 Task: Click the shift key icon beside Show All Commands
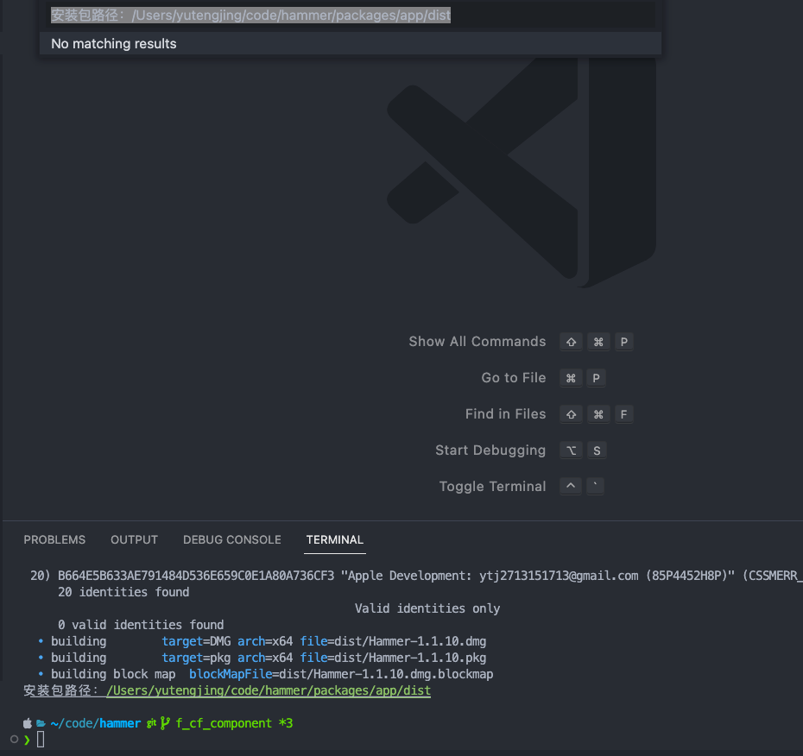point(571,342)
